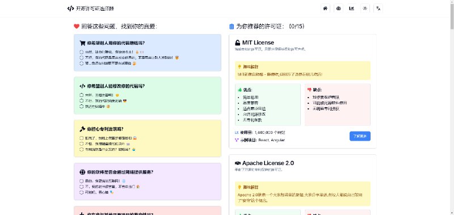Click the language translate icon in the header

378,9
